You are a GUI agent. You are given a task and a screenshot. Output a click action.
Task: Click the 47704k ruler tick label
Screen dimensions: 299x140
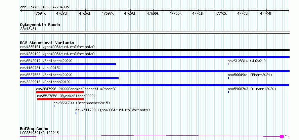point(266,14)
